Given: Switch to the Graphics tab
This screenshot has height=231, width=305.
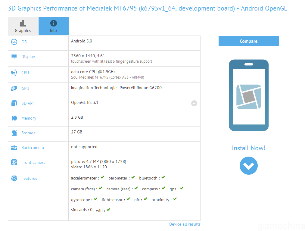Looking at the screenshot, I should 23,26.
